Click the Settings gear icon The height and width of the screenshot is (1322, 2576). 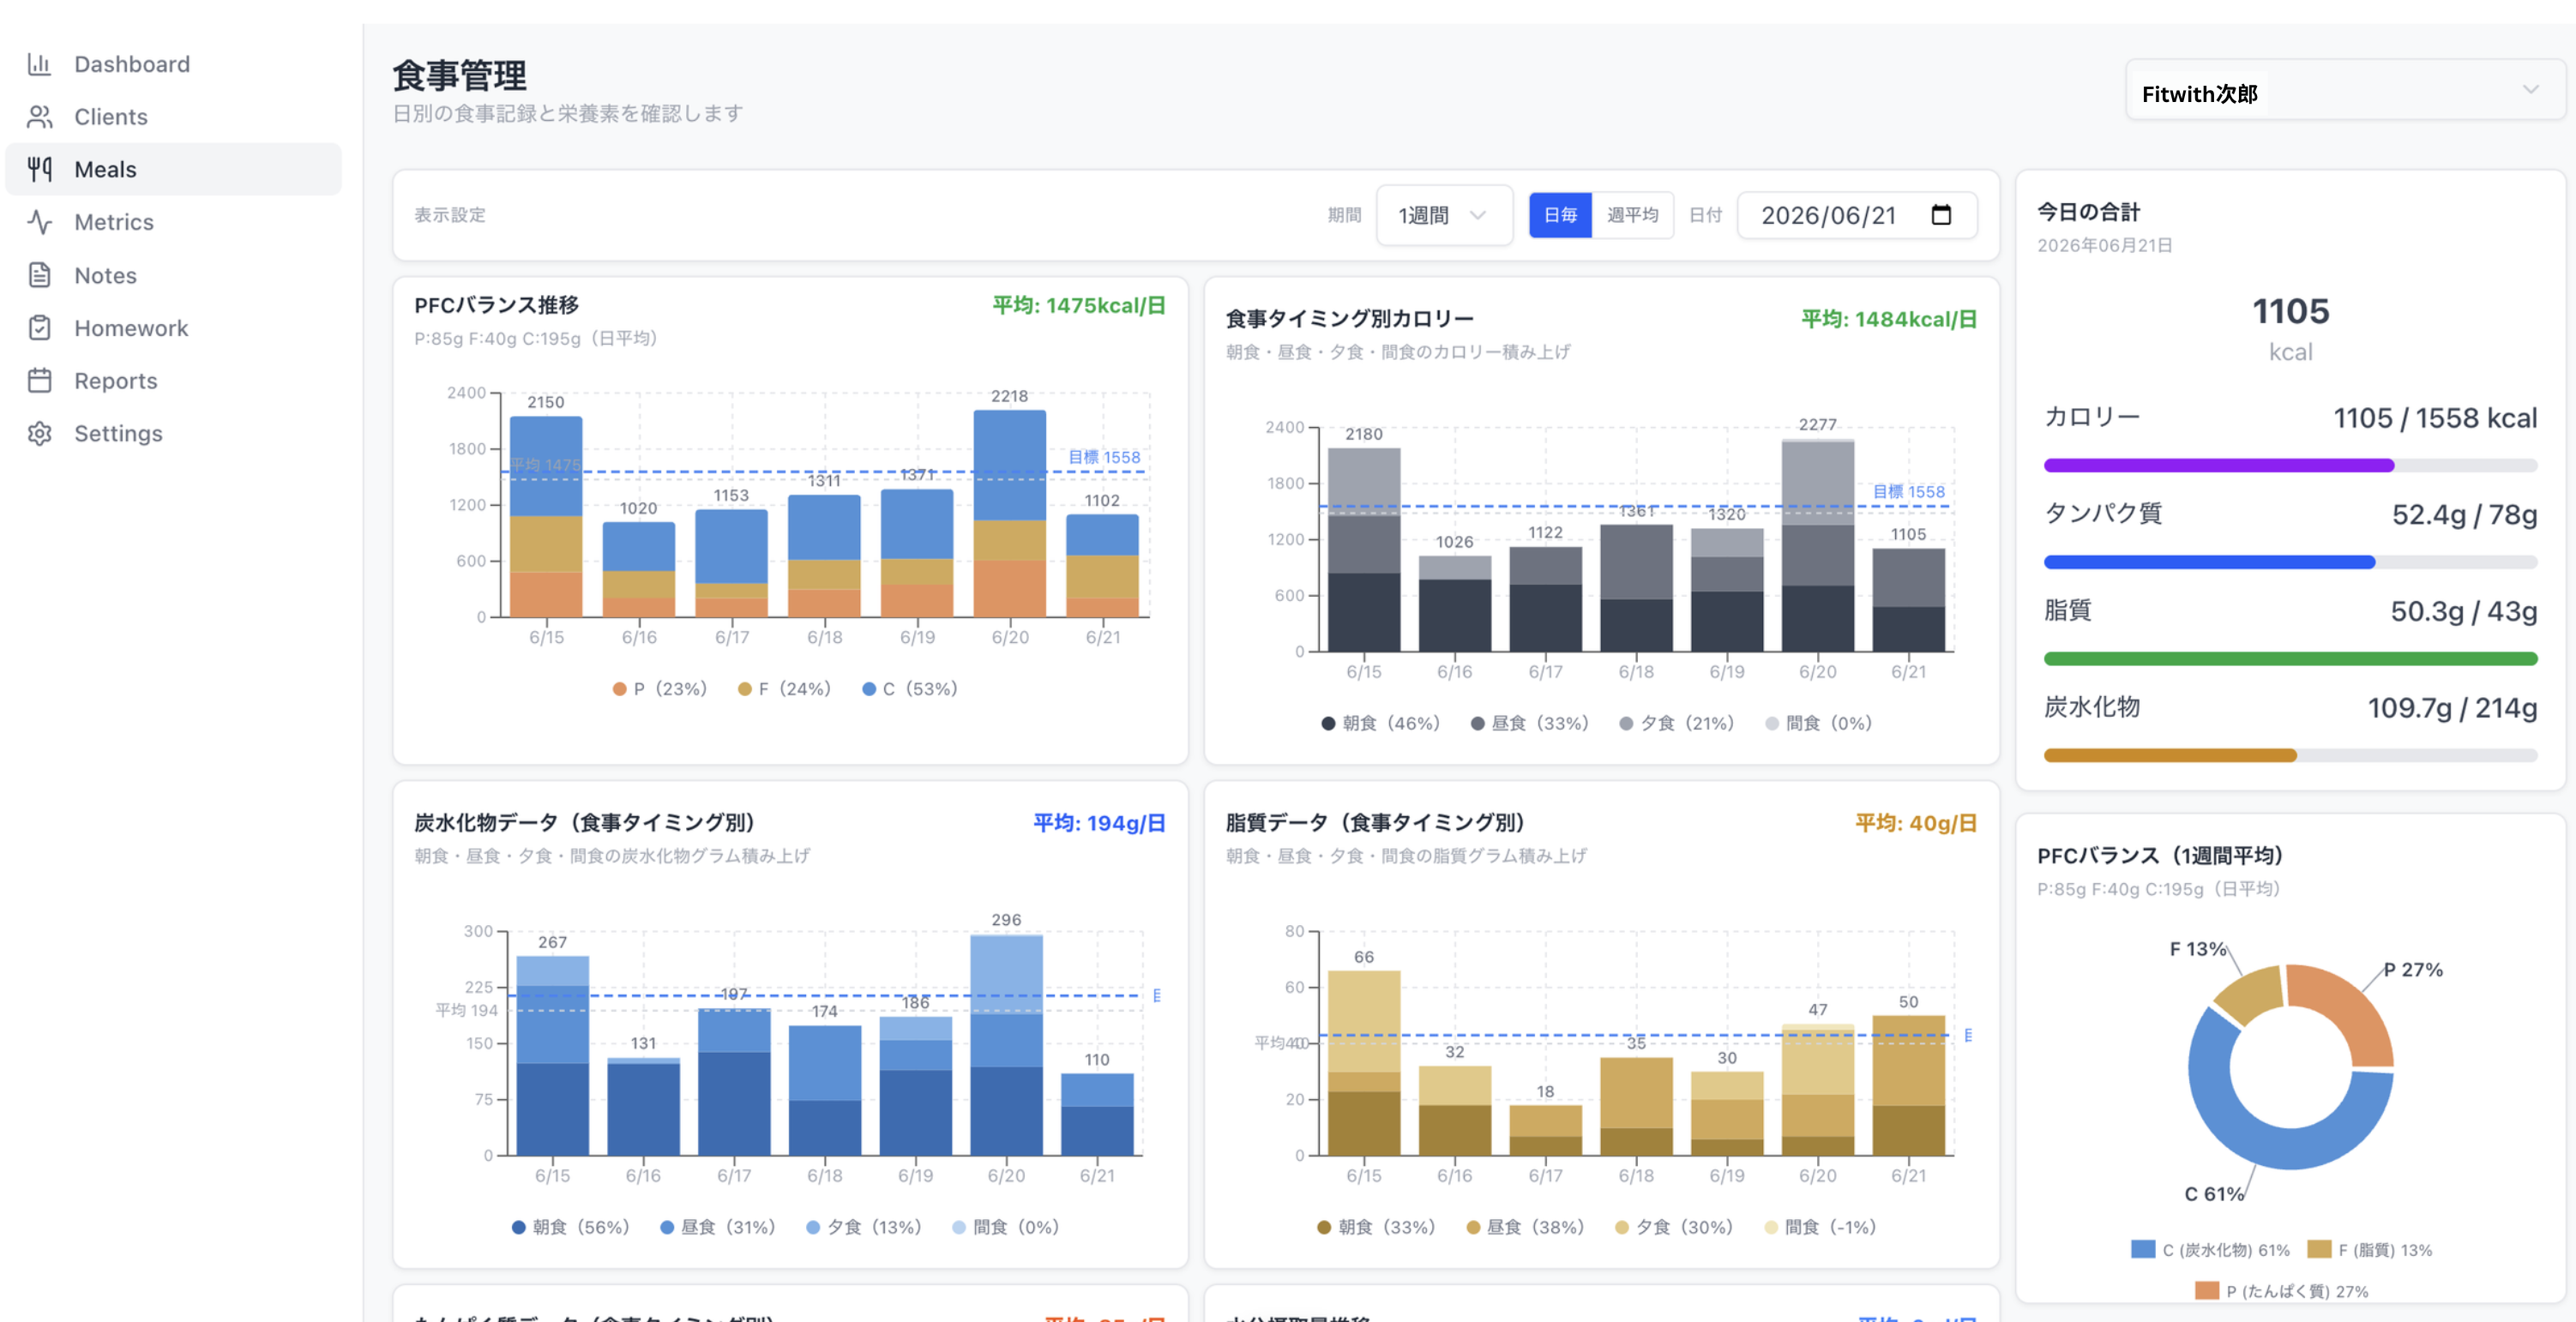pyautogui.click(x=39, y=433)
